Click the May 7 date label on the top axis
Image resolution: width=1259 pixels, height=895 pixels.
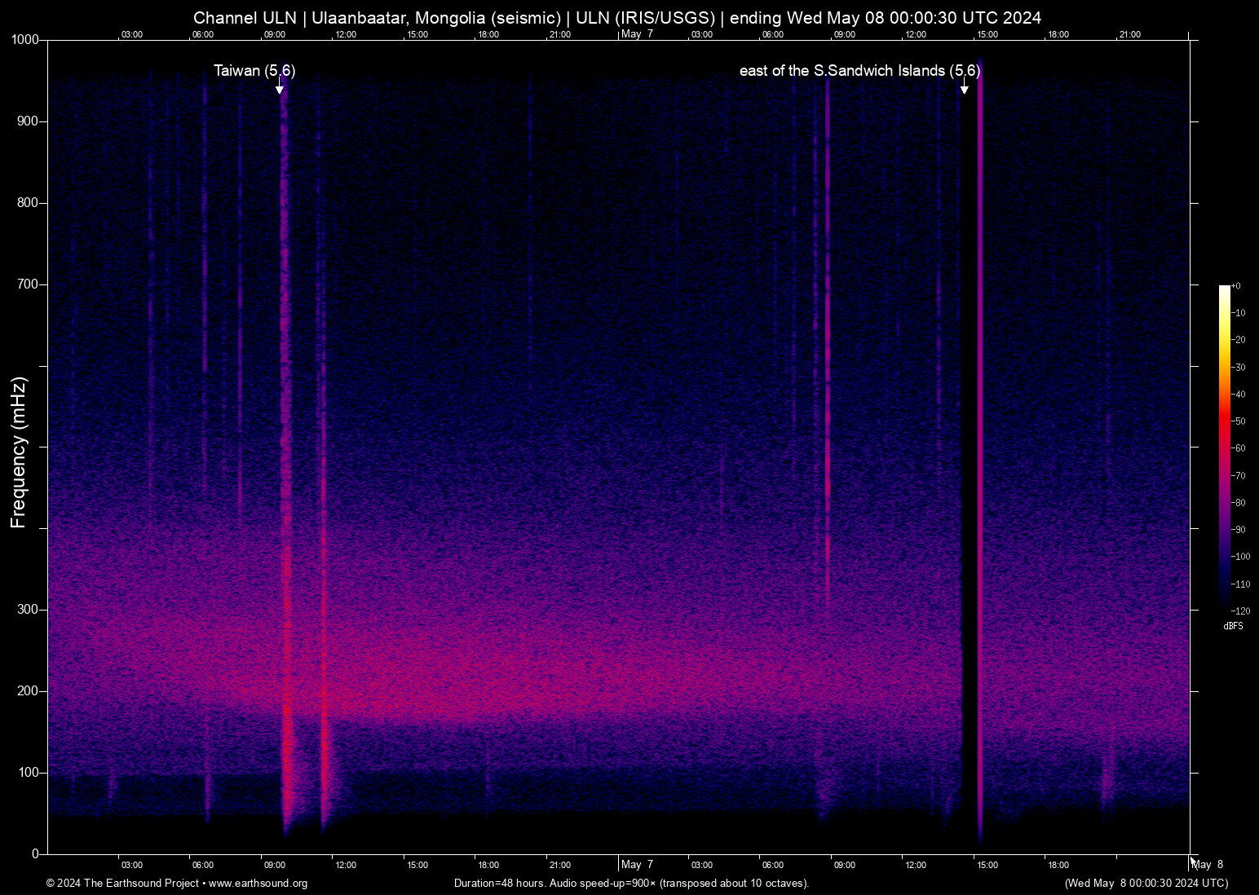637,34
